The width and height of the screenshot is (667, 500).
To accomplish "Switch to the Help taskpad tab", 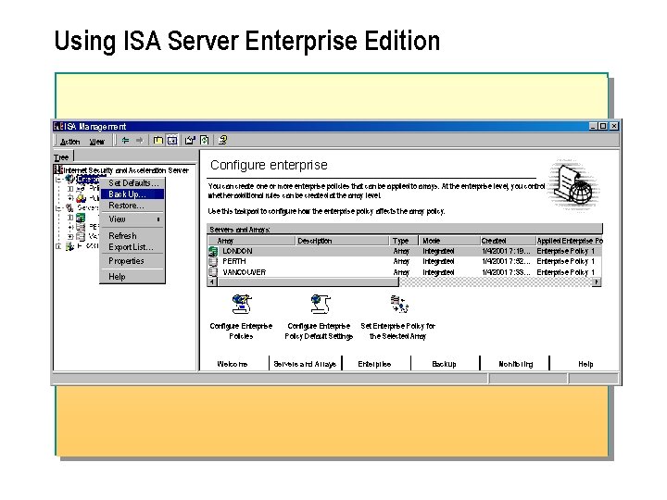I will pos(585,364).
